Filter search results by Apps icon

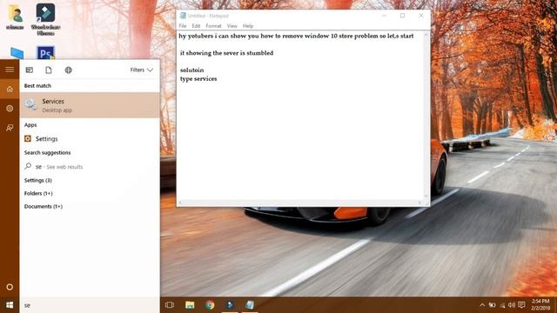point(30,70)
